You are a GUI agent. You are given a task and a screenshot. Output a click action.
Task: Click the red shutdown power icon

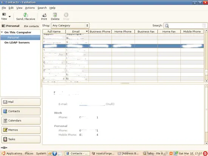pyautogui.click(x=205, y=153)
